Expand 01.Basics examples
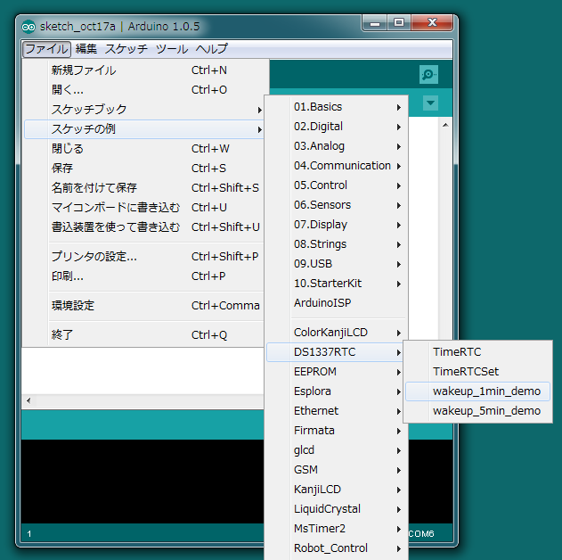The width and height of the screenshot is (562, 560). [x=337, y=107]
